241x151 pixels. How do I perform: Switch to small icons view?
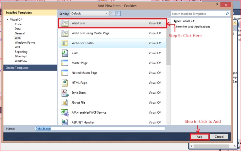[113, 13]
